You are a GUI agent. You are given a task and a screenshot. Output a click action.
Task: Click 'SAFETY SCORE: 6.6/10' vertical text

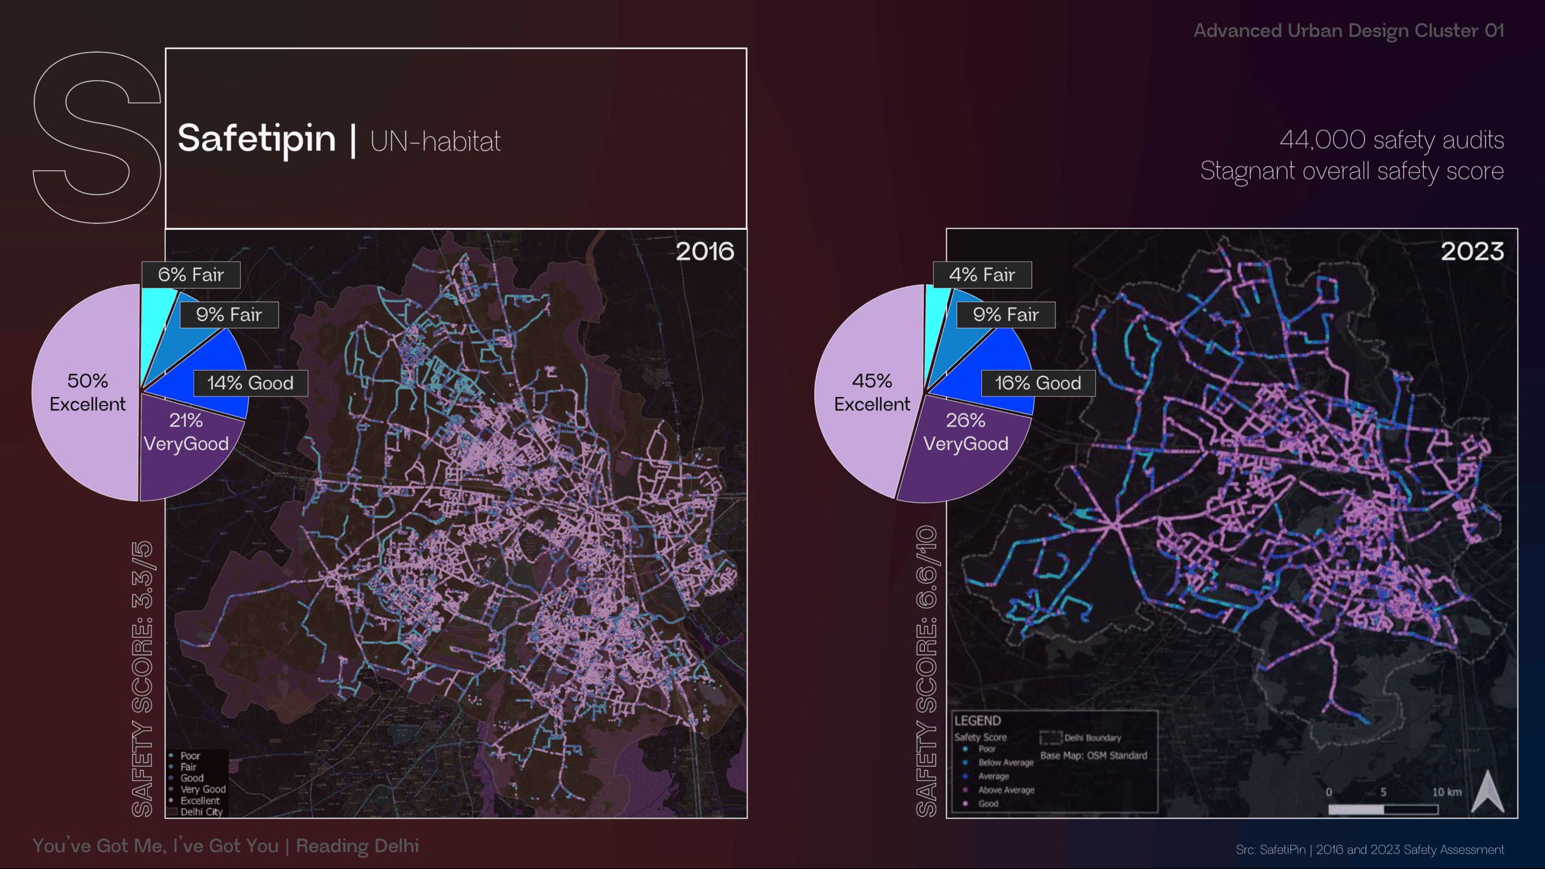pos(926,671)
